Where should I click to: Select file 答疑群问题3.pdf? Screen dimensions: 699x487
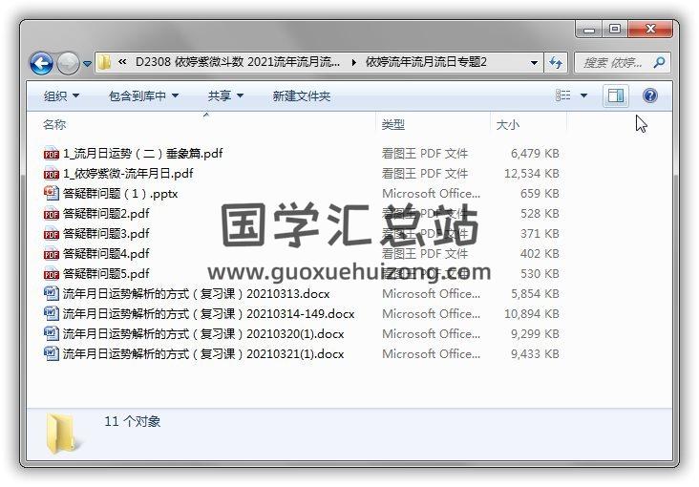coord(106,234)
